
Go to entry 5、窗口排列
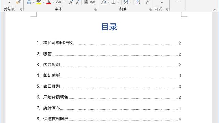coord(48,86)
